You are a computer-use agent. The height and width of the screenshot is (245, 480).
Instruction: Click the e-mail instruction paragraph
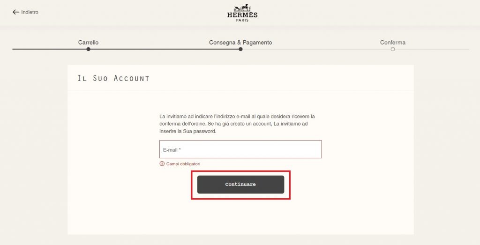(x=237, y=124)
